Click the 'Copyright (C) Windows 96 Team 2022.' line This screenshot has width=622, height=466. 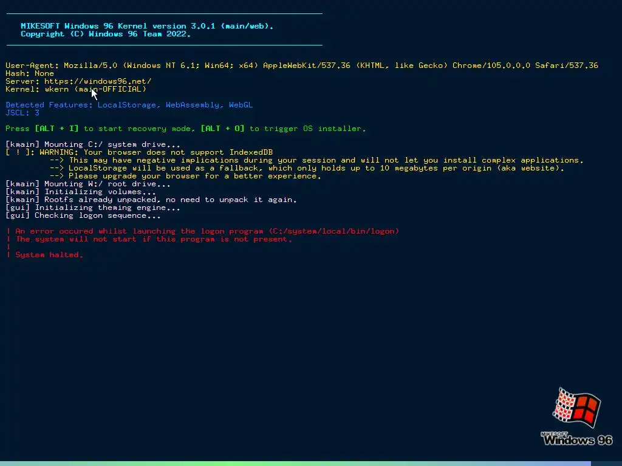point(106,34)
